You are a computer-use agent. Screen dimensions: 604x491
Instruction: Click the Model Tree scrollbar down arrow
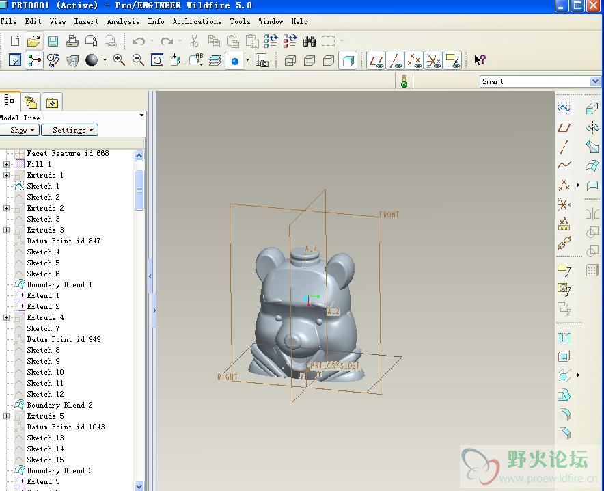click(x=139, y=486)
